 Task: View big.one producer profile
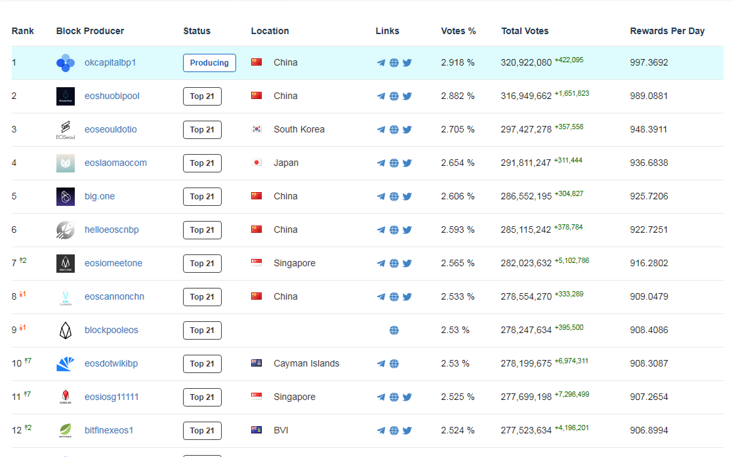click(100, 197)
